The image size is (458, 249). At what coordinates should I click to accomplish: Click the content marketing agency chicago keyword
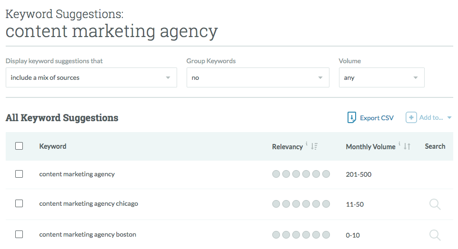click(x=89, y=203)
